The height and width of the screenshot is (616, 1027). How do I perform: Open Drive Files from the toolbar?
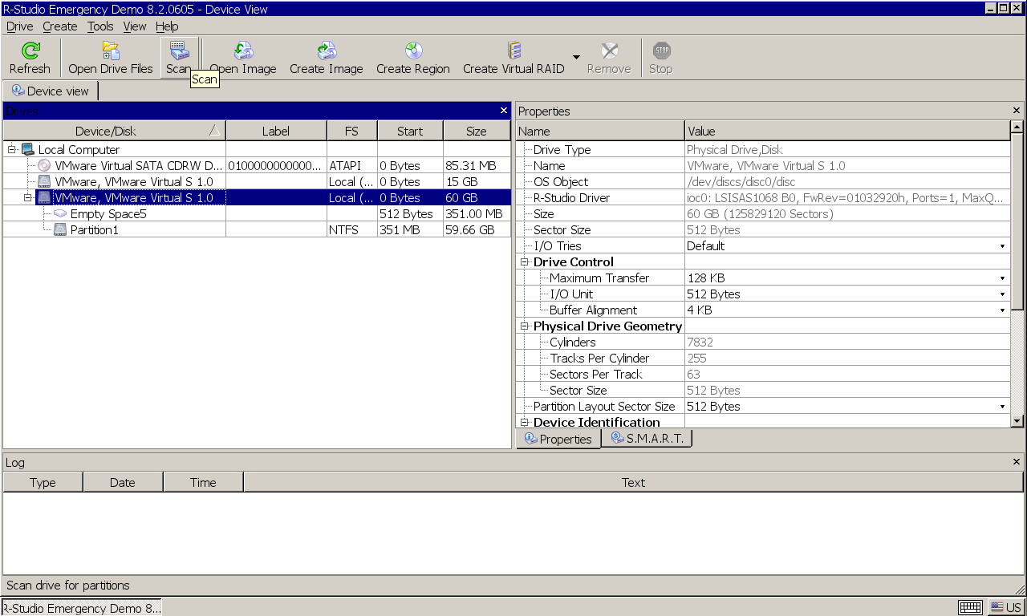pos(111,51)
